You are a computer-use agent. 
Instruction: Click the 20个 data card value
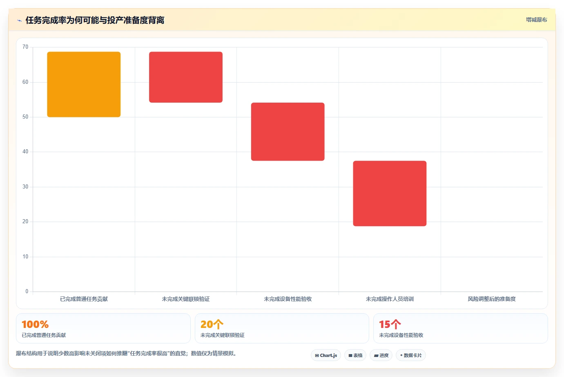point(212,324)
